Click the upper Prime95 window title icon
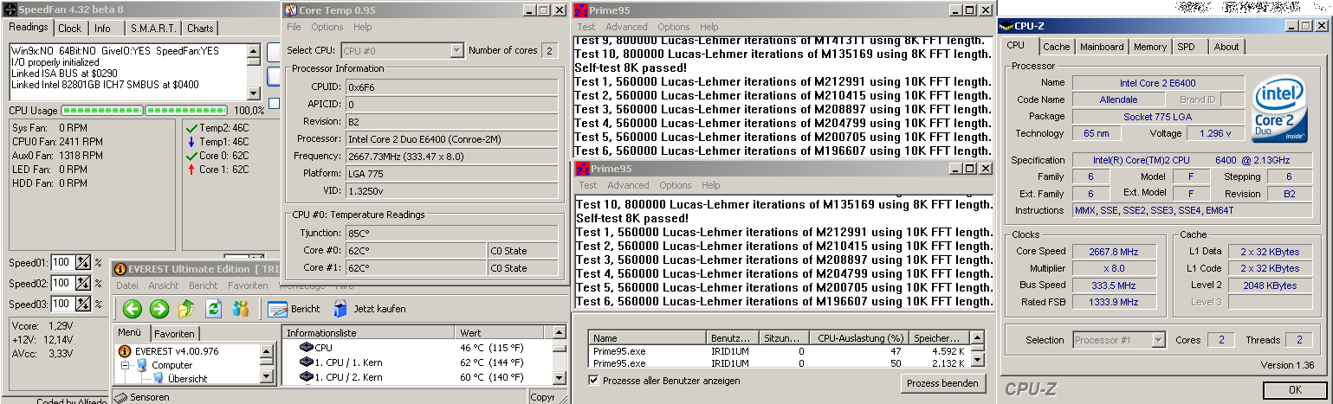This screenshot has height=404, width=1333. pos(582,10)
